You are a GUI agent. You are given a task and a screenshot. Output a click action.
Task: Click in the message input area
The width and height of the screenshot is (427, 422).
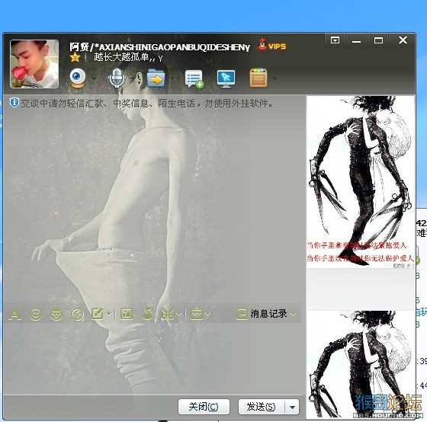[152, 359]
